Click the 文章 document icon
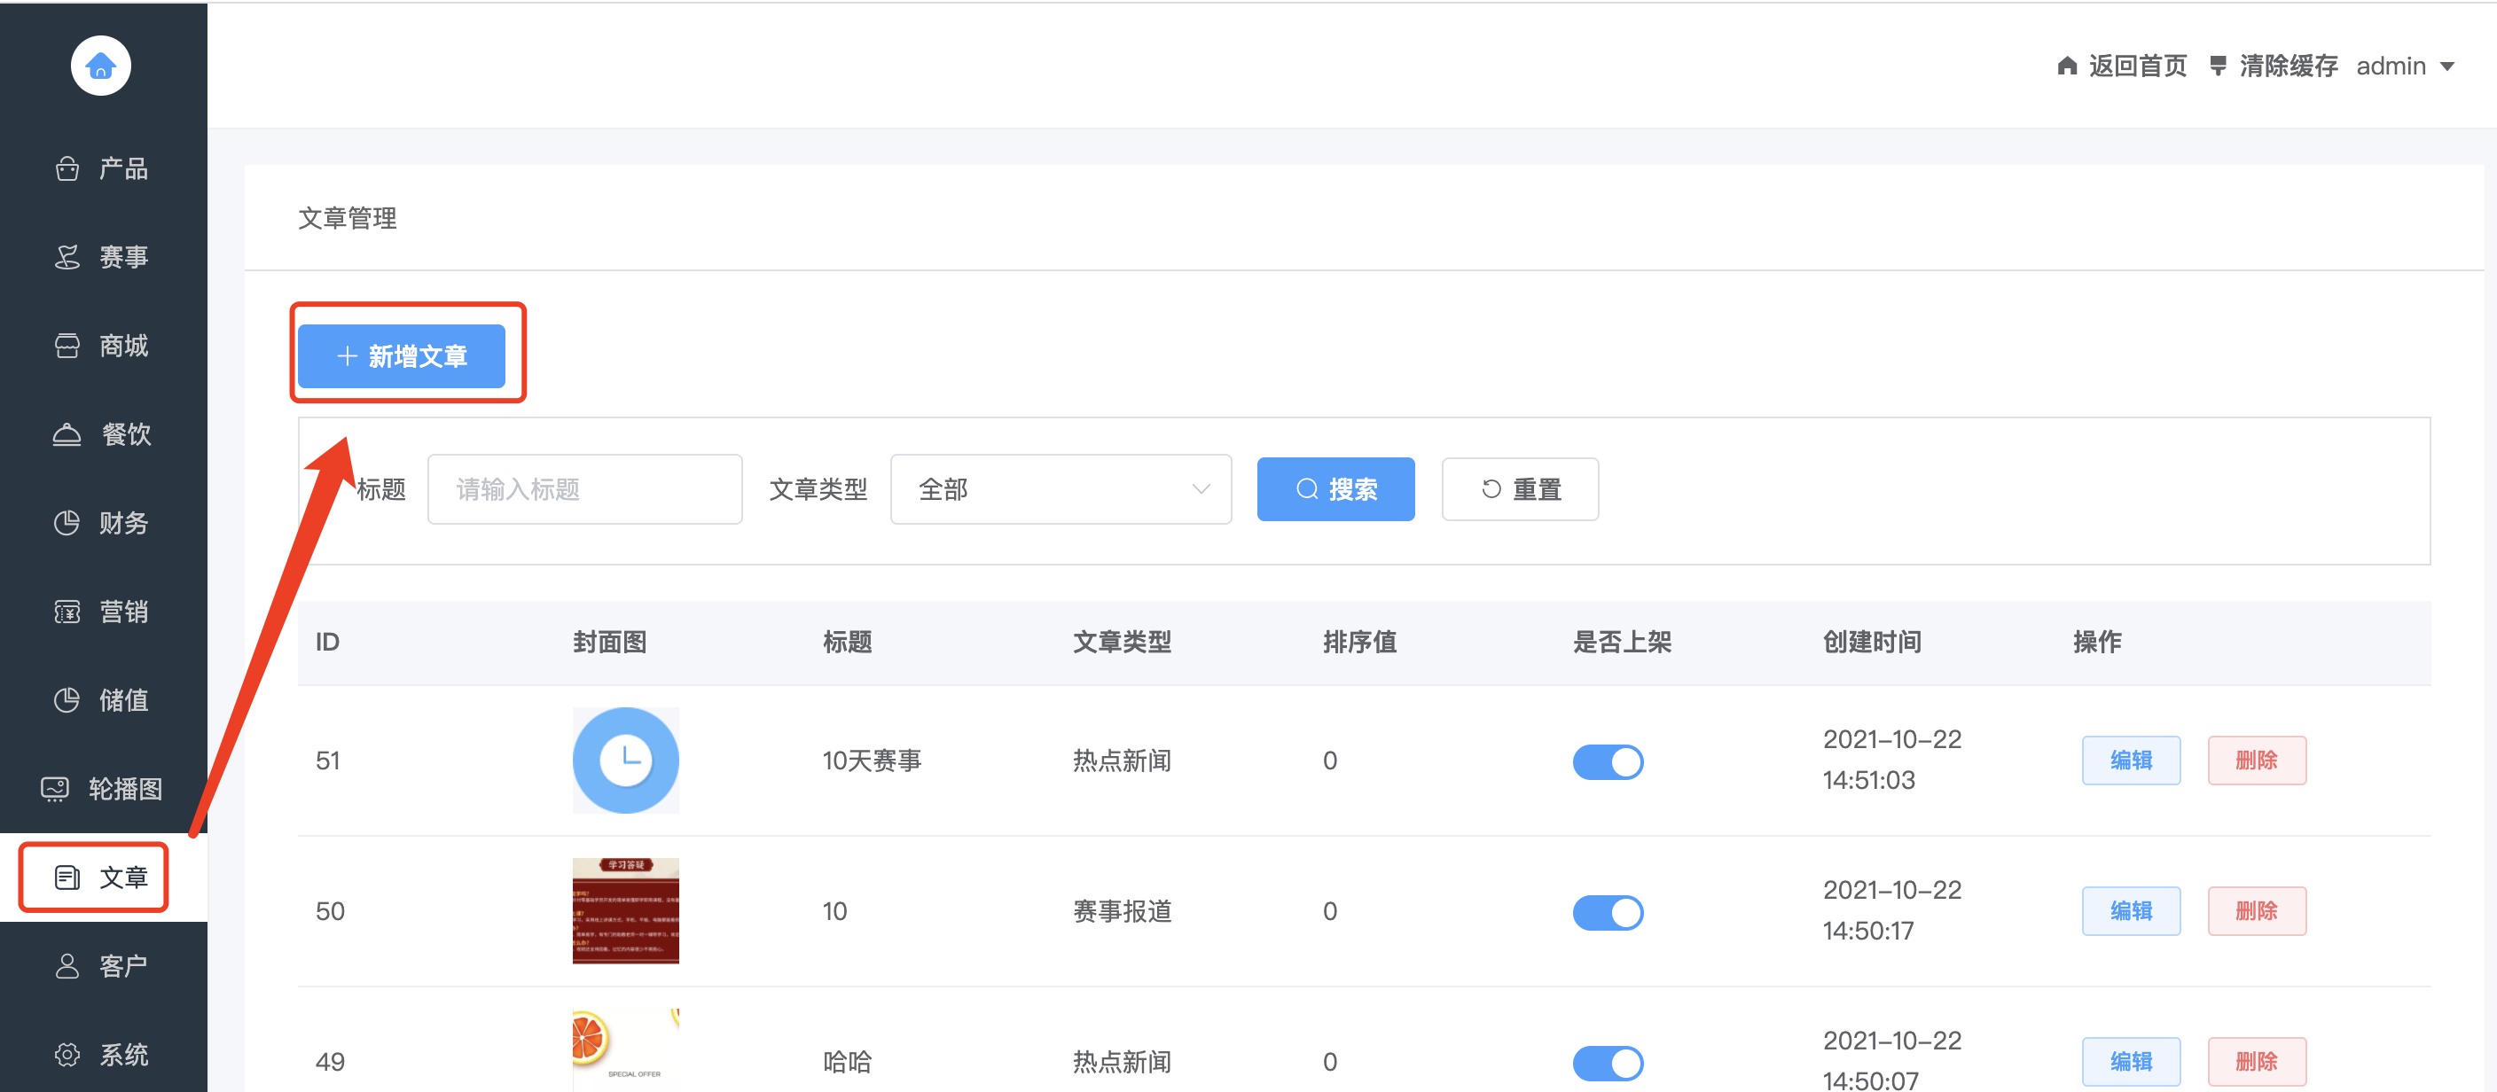 [x=67, y=877]
